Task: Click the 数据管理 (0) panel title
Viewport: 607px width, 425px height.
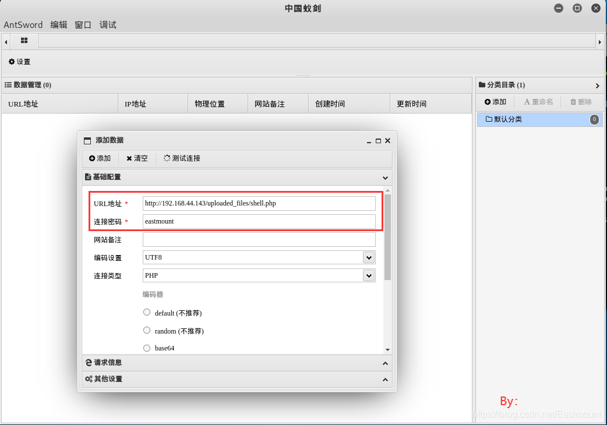Action: [x=28, y=84]
